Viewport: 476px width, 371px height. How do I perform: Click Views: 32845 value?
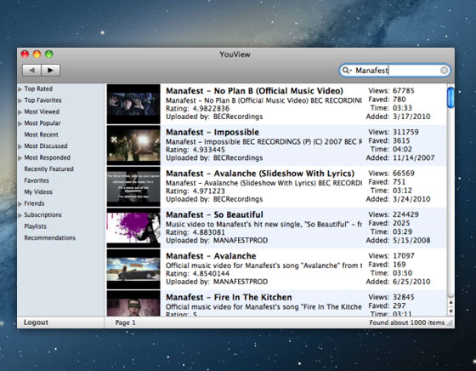(x=404, y=297)
